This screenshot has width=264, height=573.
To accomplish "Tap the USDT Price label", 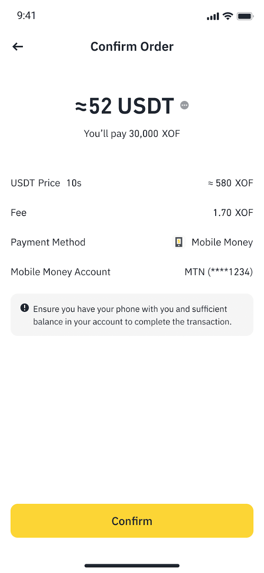I will [x=35, y=183].
